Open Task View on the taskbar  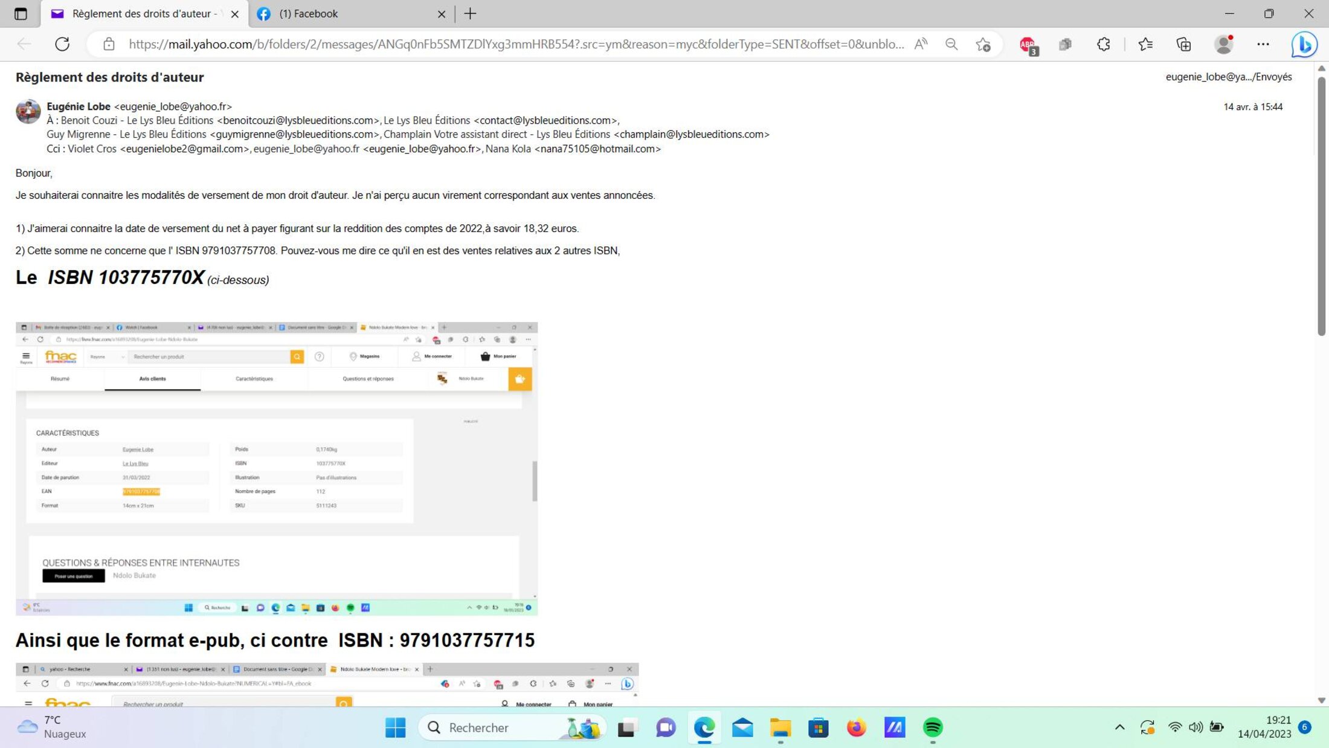627,727
